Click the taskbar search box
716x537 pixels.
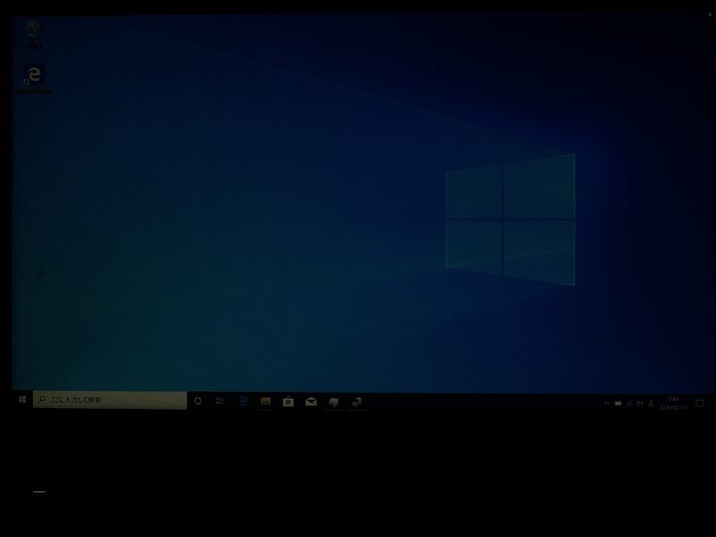click(x=109, y=400)
